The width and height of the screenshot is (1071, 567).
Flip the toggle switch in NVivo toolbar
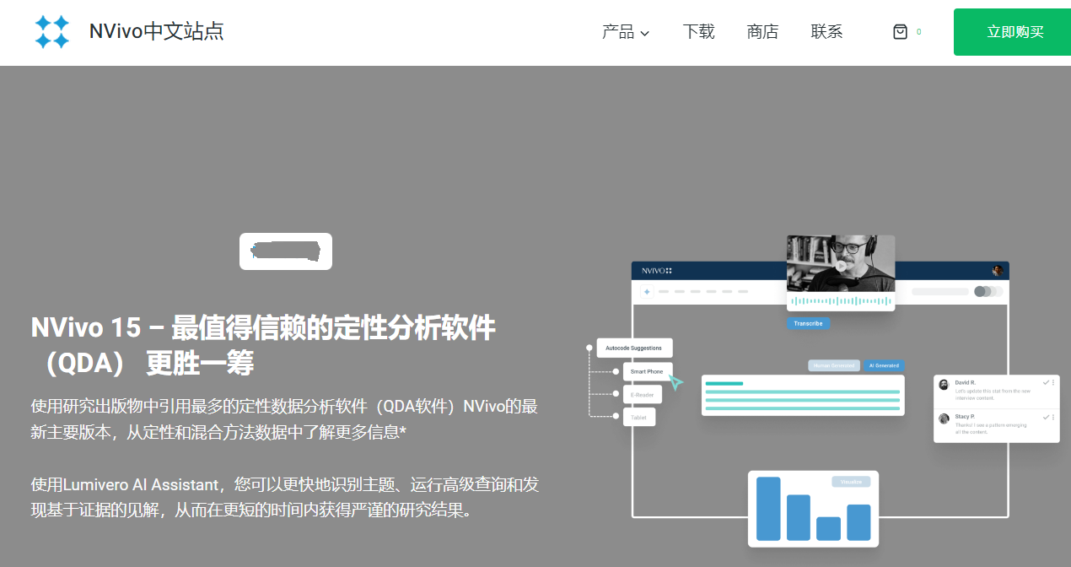point(988,291)
